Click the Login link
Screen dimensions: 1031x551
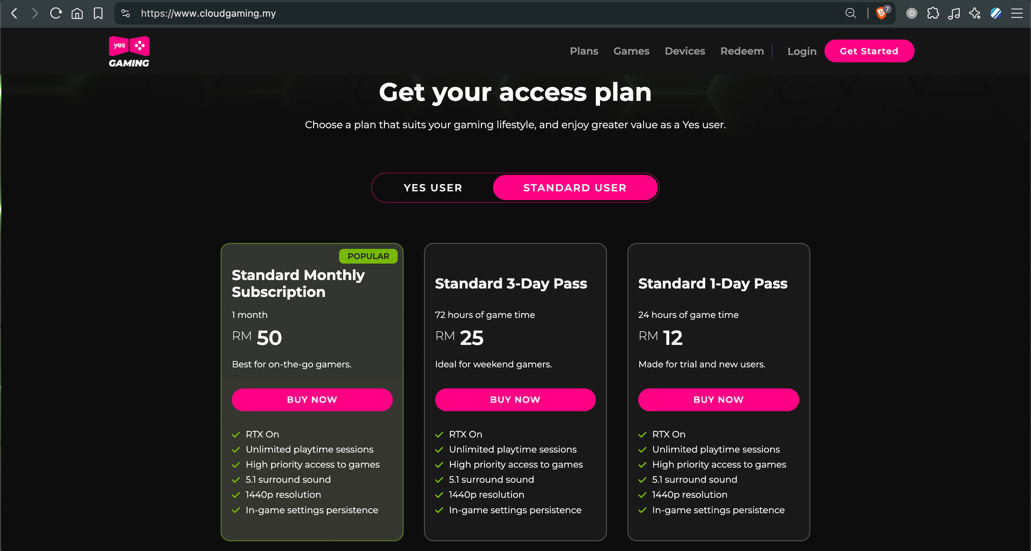[802, 52]
